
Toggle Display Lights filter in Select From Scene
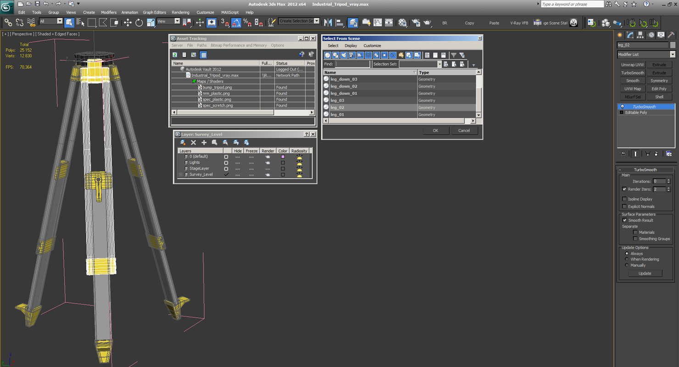pyautogui.click(x=344, y=55)
